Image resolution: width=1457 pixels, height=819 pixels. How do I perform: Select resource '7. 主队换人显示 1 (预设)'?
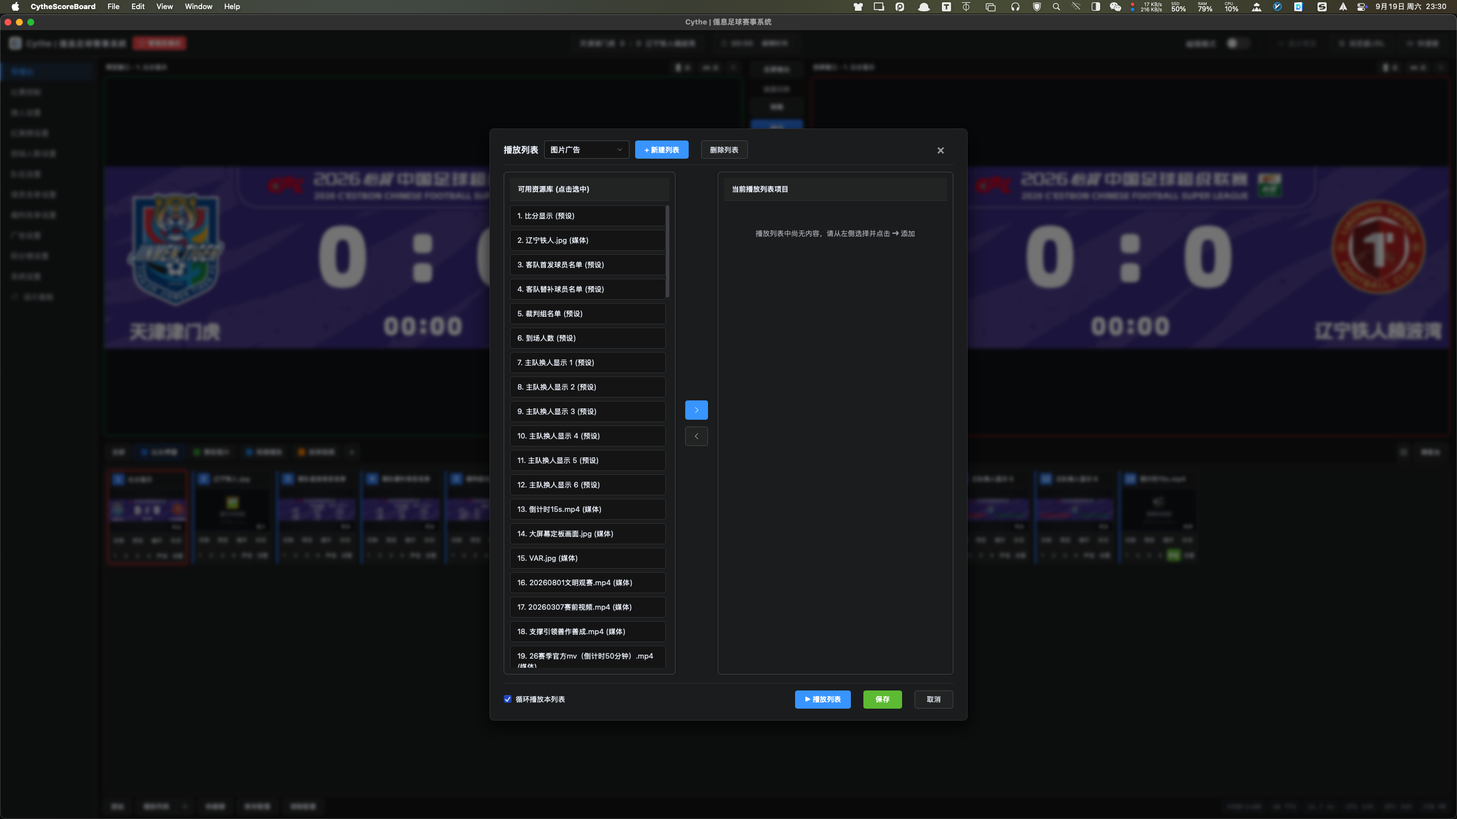click(x=587, y=362)
